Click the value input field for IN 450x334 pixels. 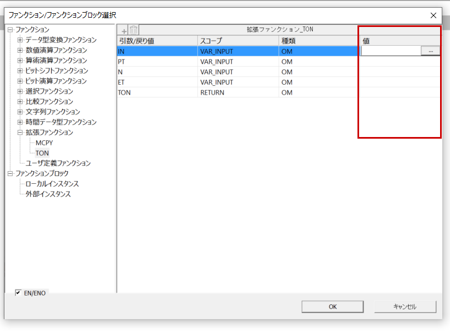391,51
